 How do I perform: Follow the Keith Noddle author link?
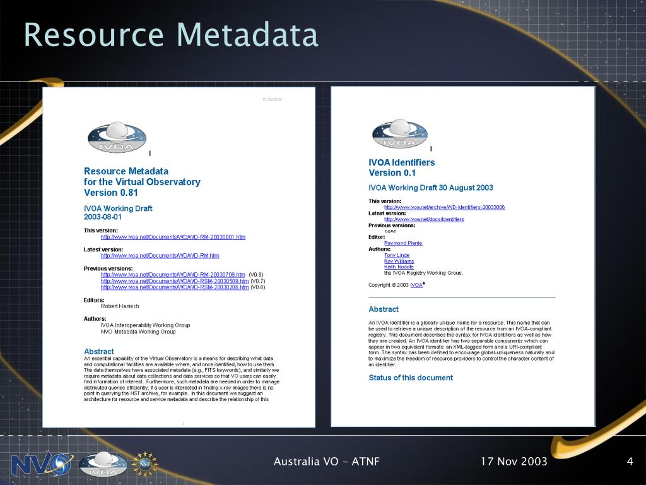click(399, 267)
